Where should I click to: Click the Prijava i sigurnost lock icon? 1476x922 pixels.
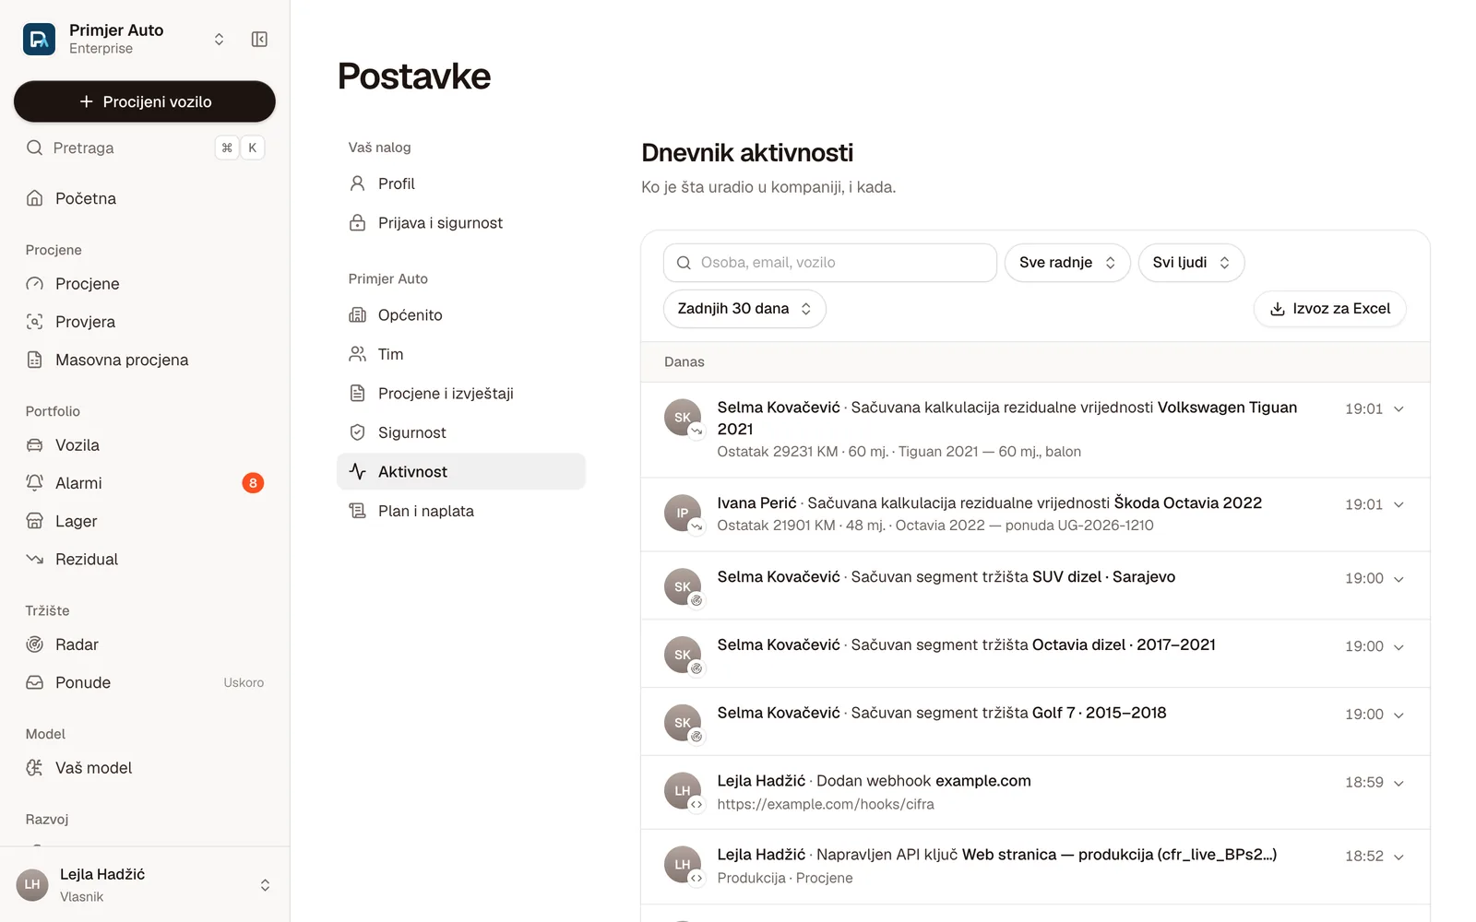(358, 223)
